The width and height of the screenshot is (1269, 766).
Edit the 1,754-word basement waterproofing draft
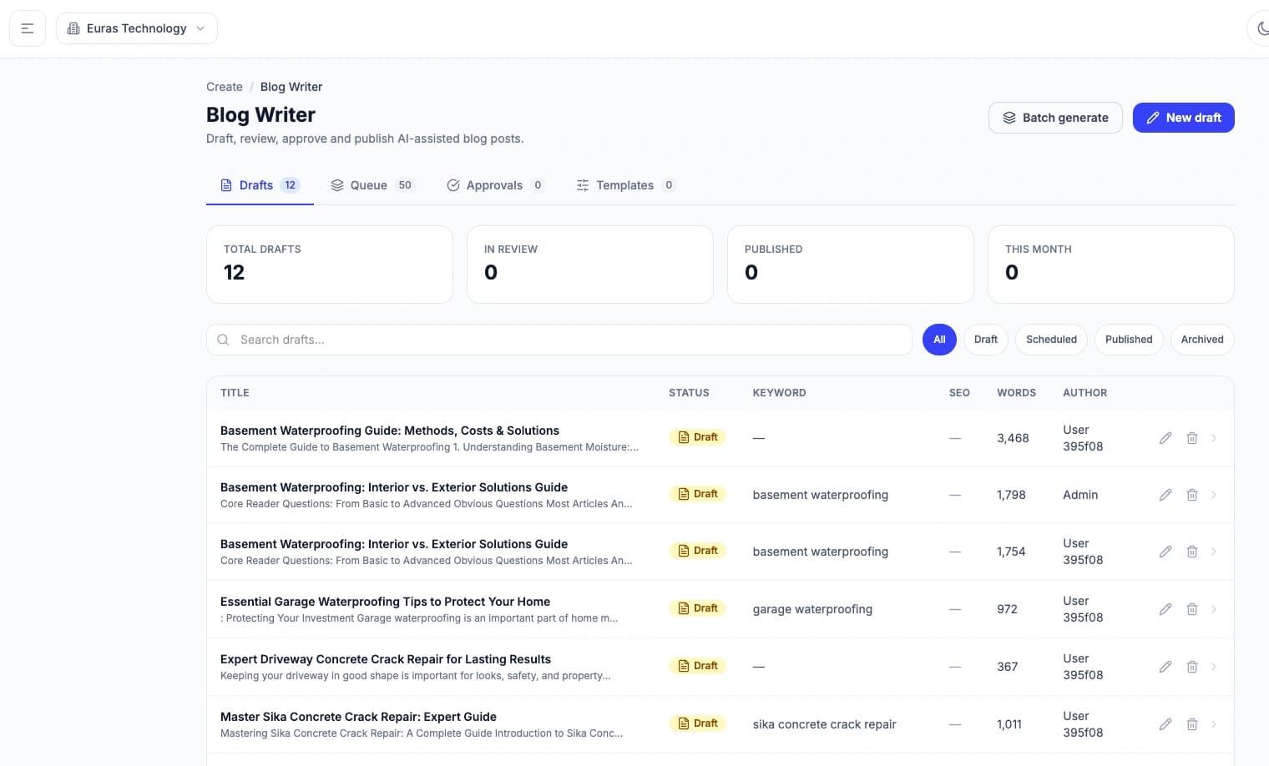(x=1165, y=552)
